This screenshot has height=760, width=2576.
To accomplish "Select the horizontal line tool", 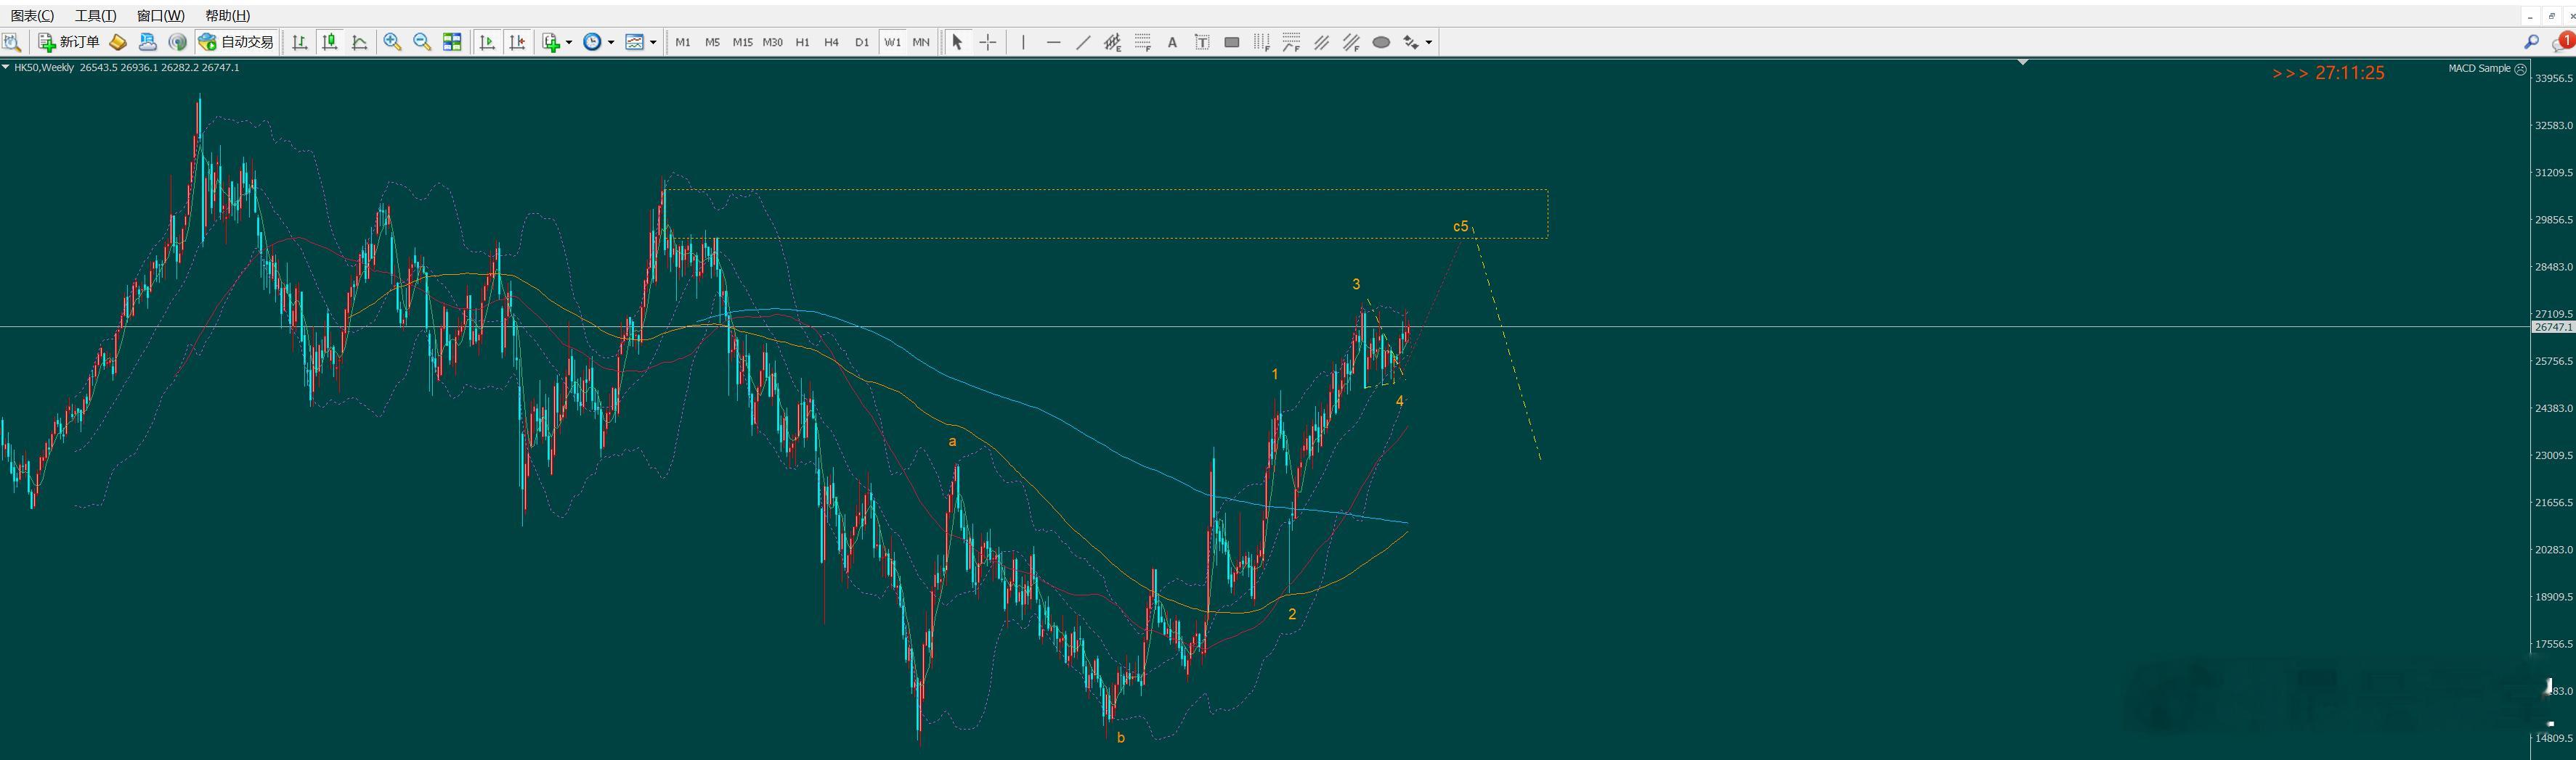I will [1053, 42].
